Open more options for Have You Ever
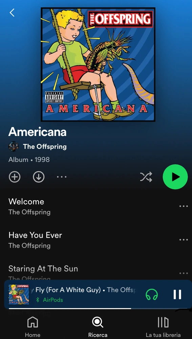 [184, 240]
